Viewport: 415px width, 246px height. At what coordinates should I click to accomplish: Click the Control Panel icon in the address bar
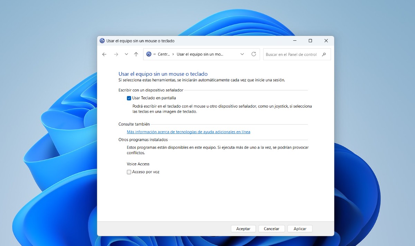149,54
